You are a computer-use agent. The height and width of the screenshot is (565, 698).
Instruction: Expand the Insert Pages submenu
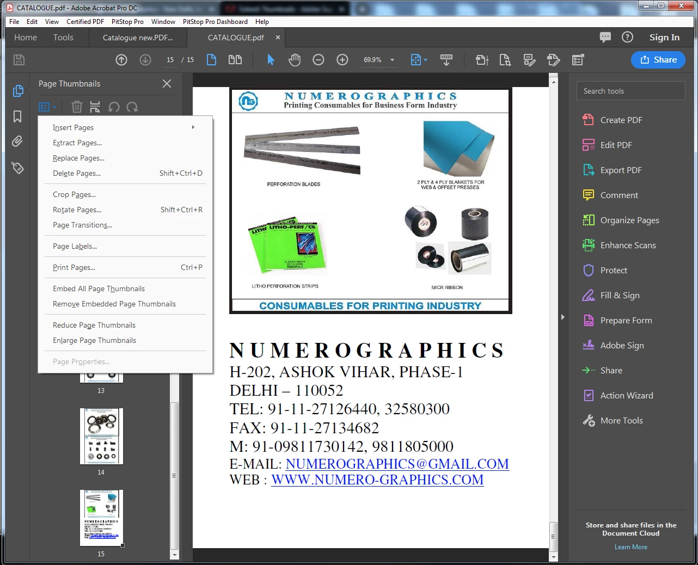[x=125, y=127]
